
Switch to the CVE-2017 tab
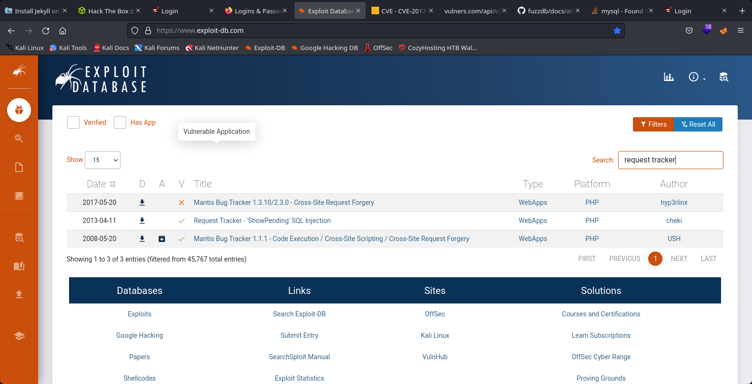[402, 10]
